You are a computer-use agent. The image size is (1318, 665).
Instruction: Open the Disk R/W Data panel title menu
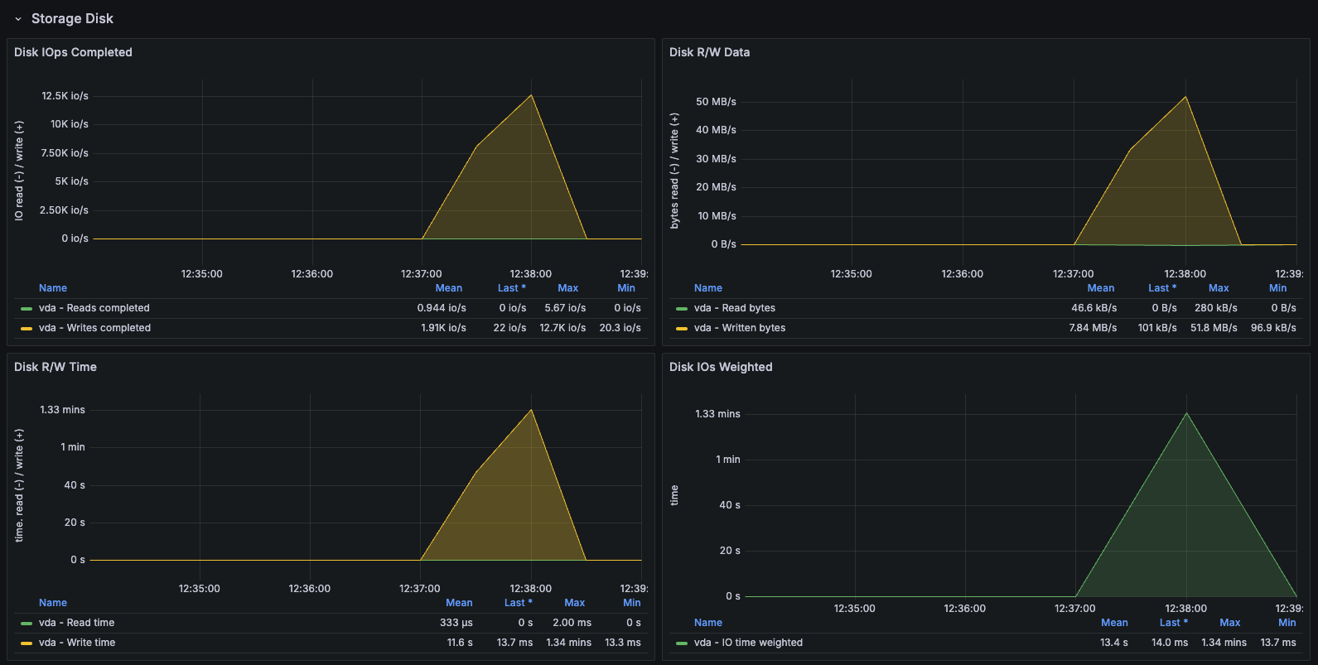pos(709,52)
